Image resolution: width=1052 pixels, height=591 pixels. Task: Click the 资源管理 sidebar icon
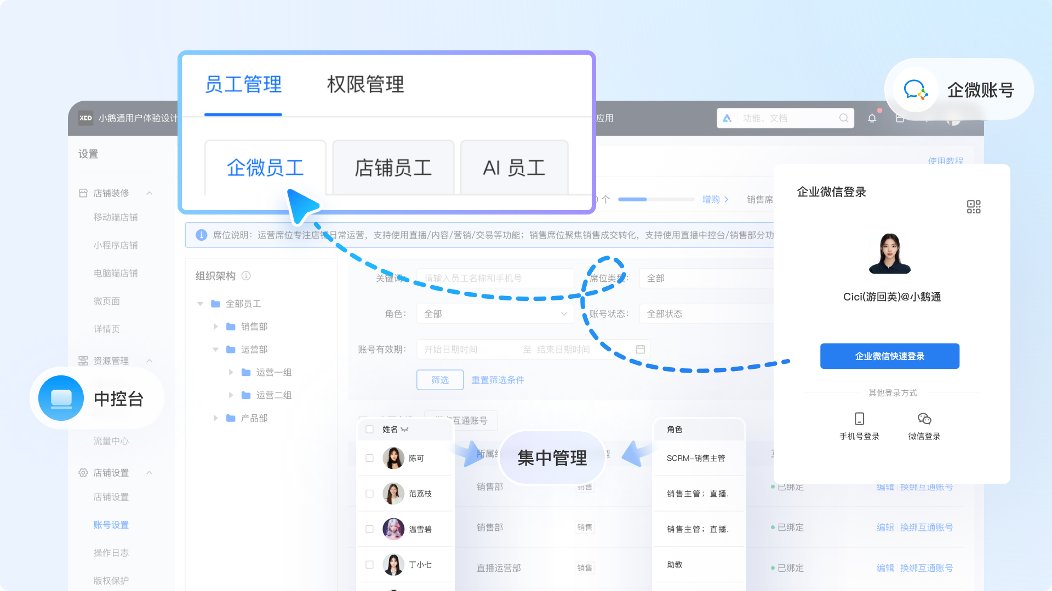click(83, 361)
